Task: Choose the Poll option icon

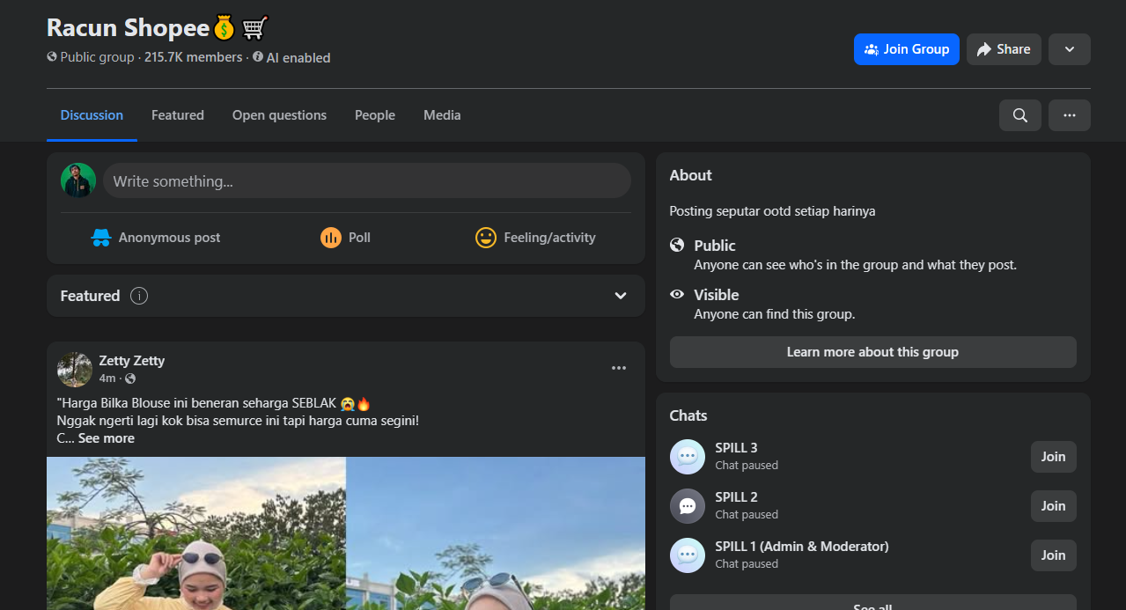Action: (x=331, y=238)
